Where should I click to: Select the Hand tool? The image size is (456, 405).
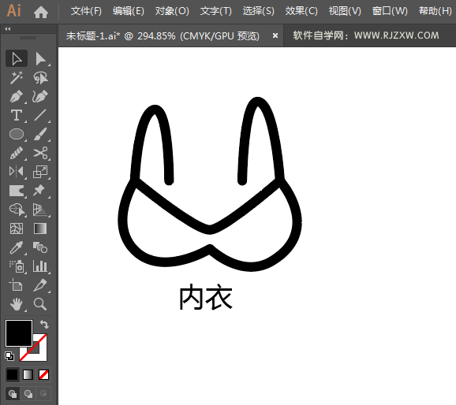pos(17,304)
